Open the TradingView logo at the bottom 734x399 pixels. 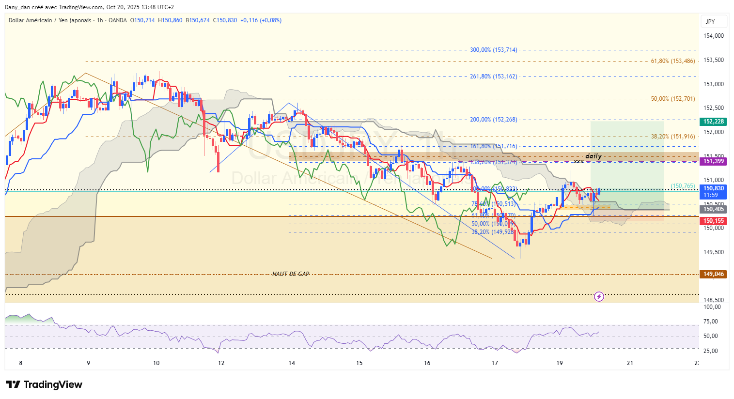(x=44, y=384)
